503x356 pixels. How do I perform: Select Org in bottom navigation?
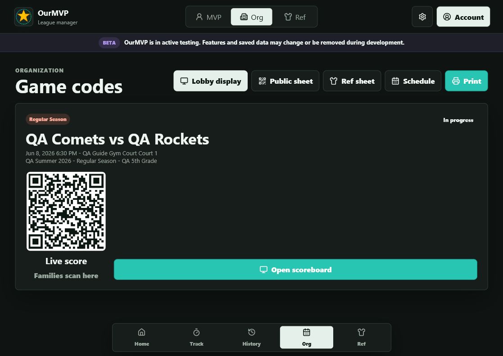click(306, 338)
